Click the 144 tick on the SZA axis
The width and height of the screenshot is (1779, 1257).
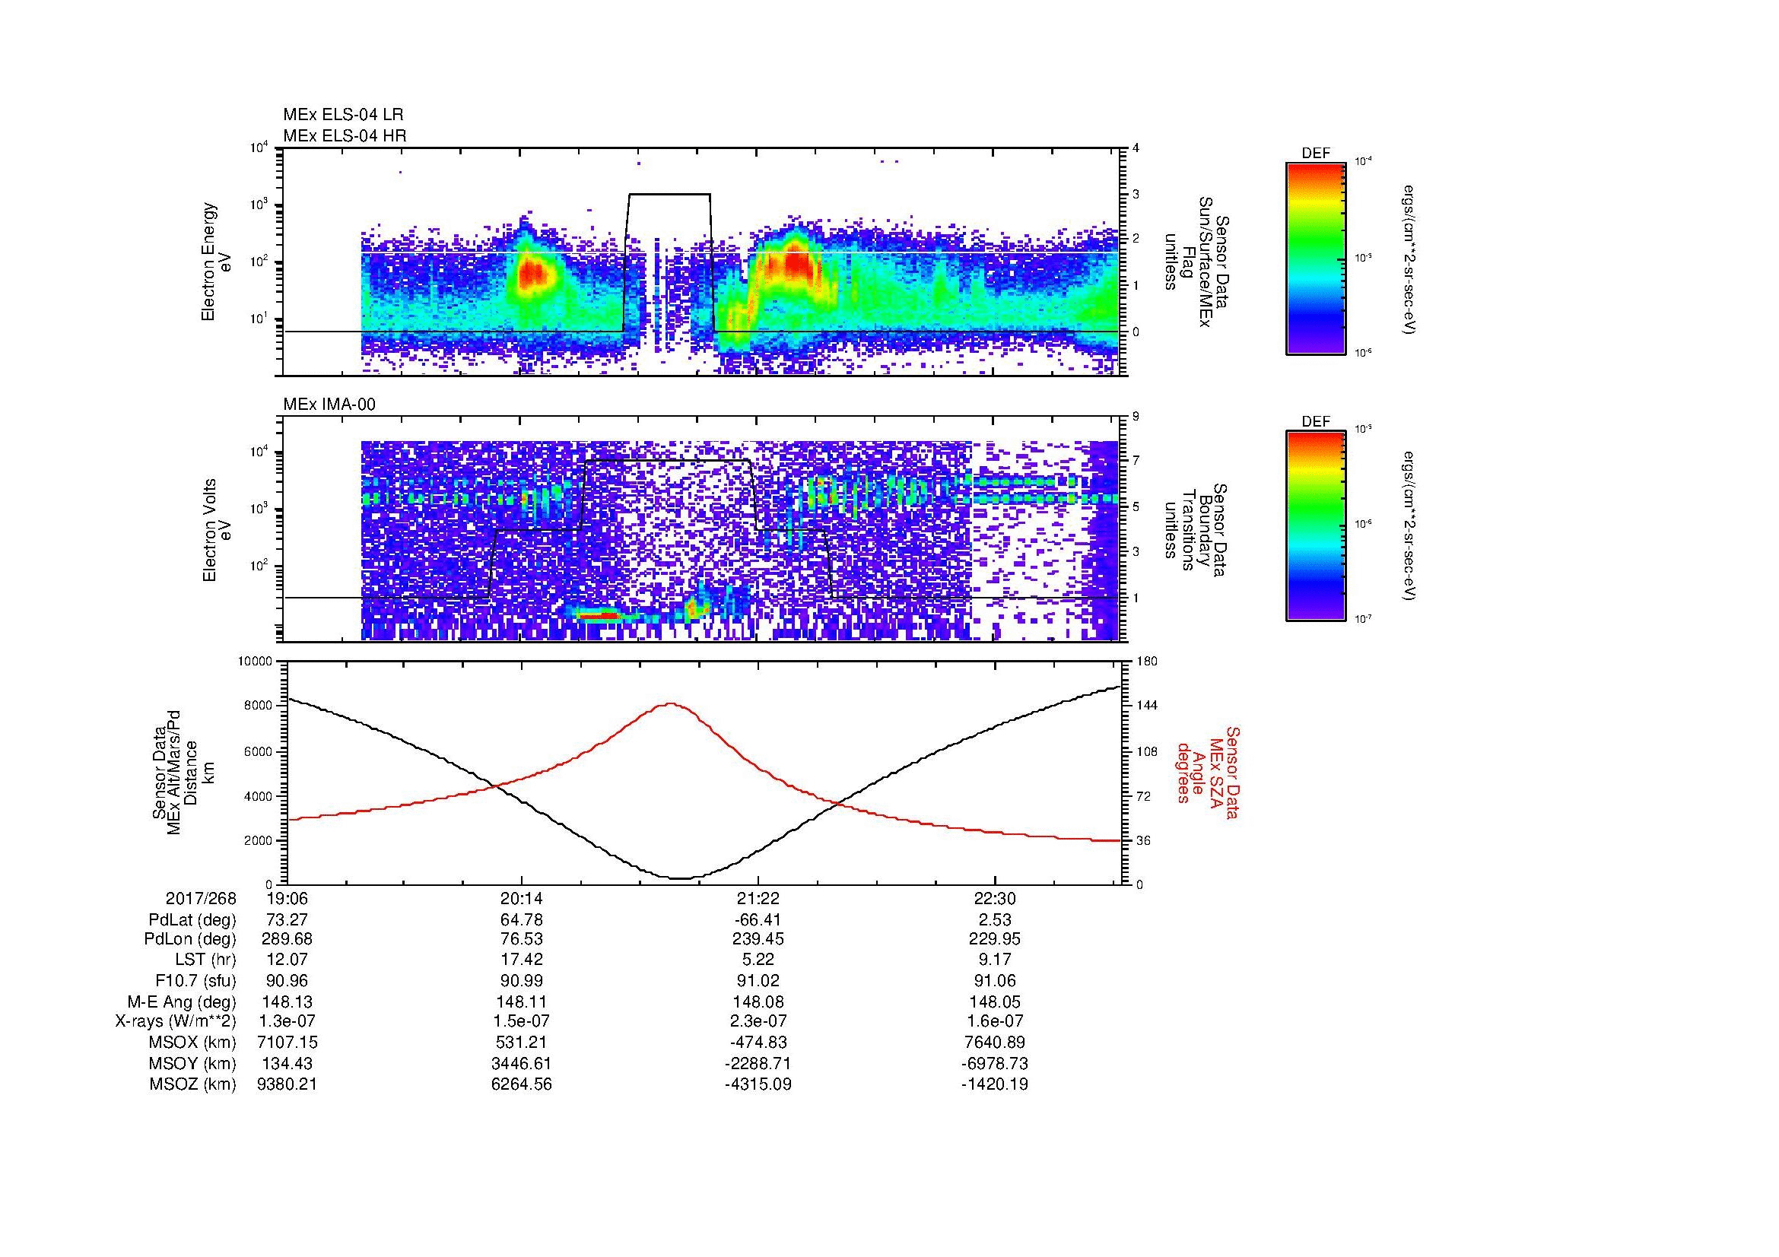pyautogui.click(x=1147, y=706)
